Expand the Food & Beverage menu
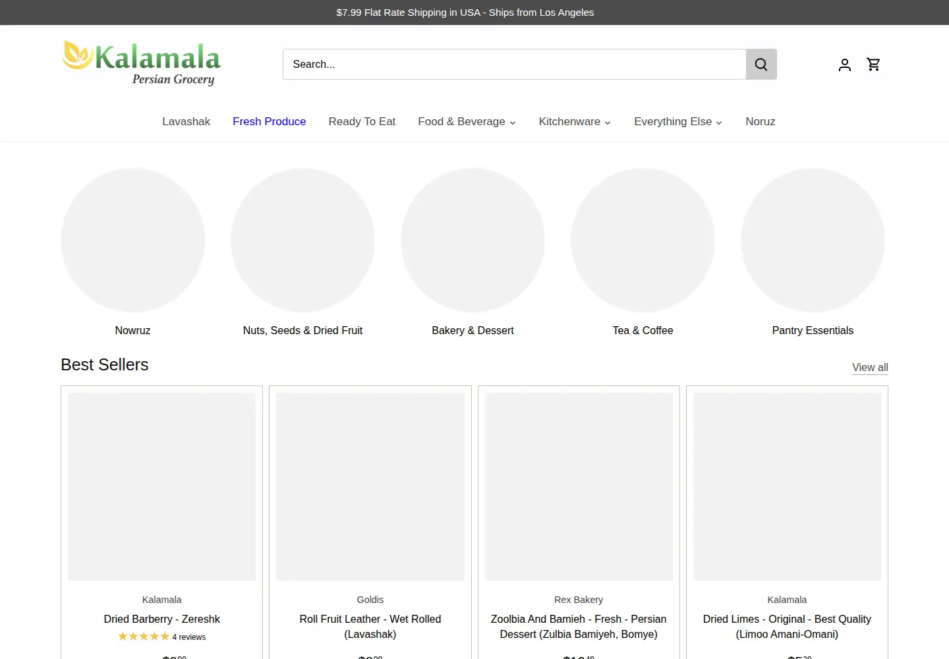The height and width of the screenshot is (659, 949). pyautogui.click(x=467, y=121)
